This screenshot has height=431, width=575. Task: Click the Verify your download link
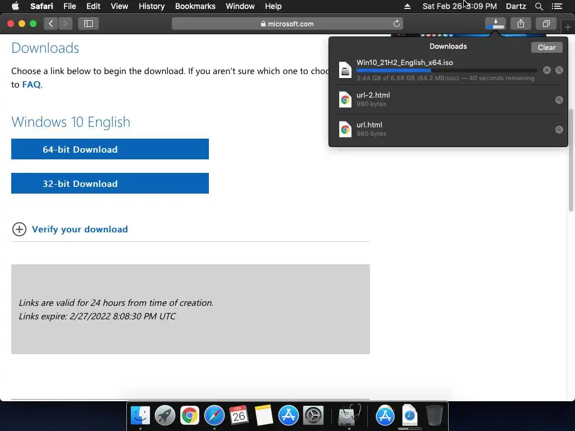click(80, 229)
